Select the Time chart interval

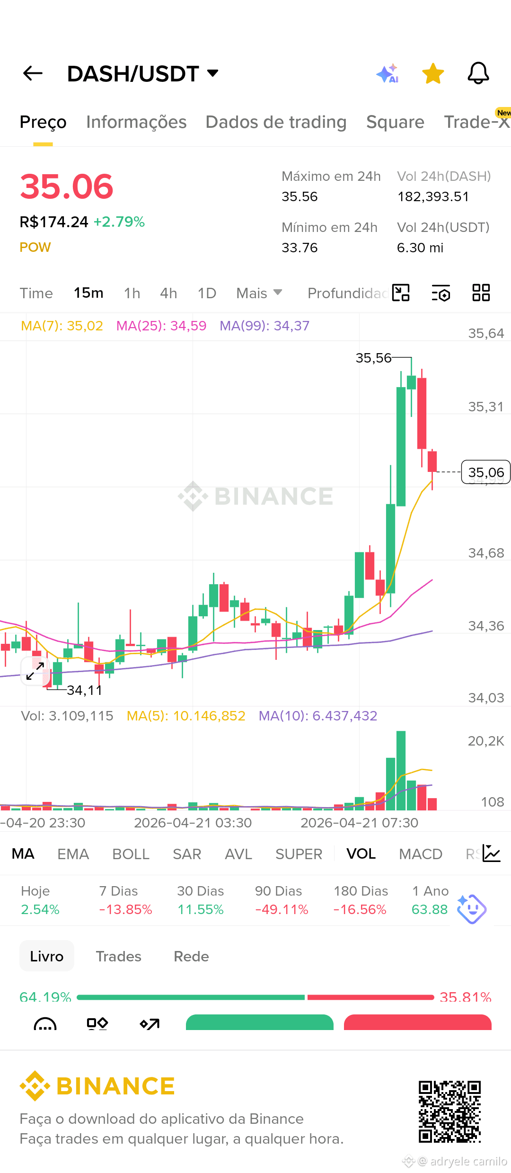(x=36, y=293)
